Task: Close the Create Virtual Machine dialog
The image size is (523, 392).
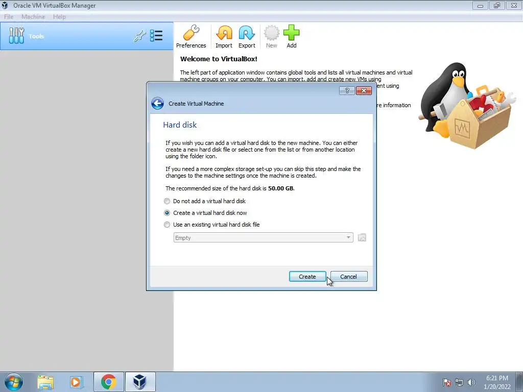Action: [364, 91]
